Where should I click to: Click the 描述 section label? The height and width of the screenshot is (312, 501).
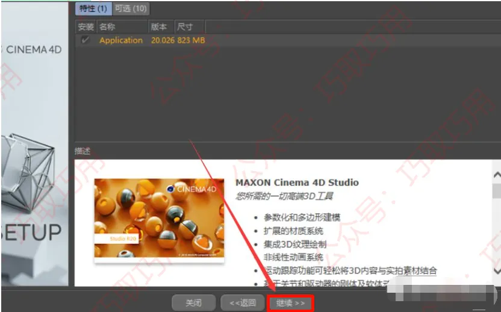click(82, 151)
